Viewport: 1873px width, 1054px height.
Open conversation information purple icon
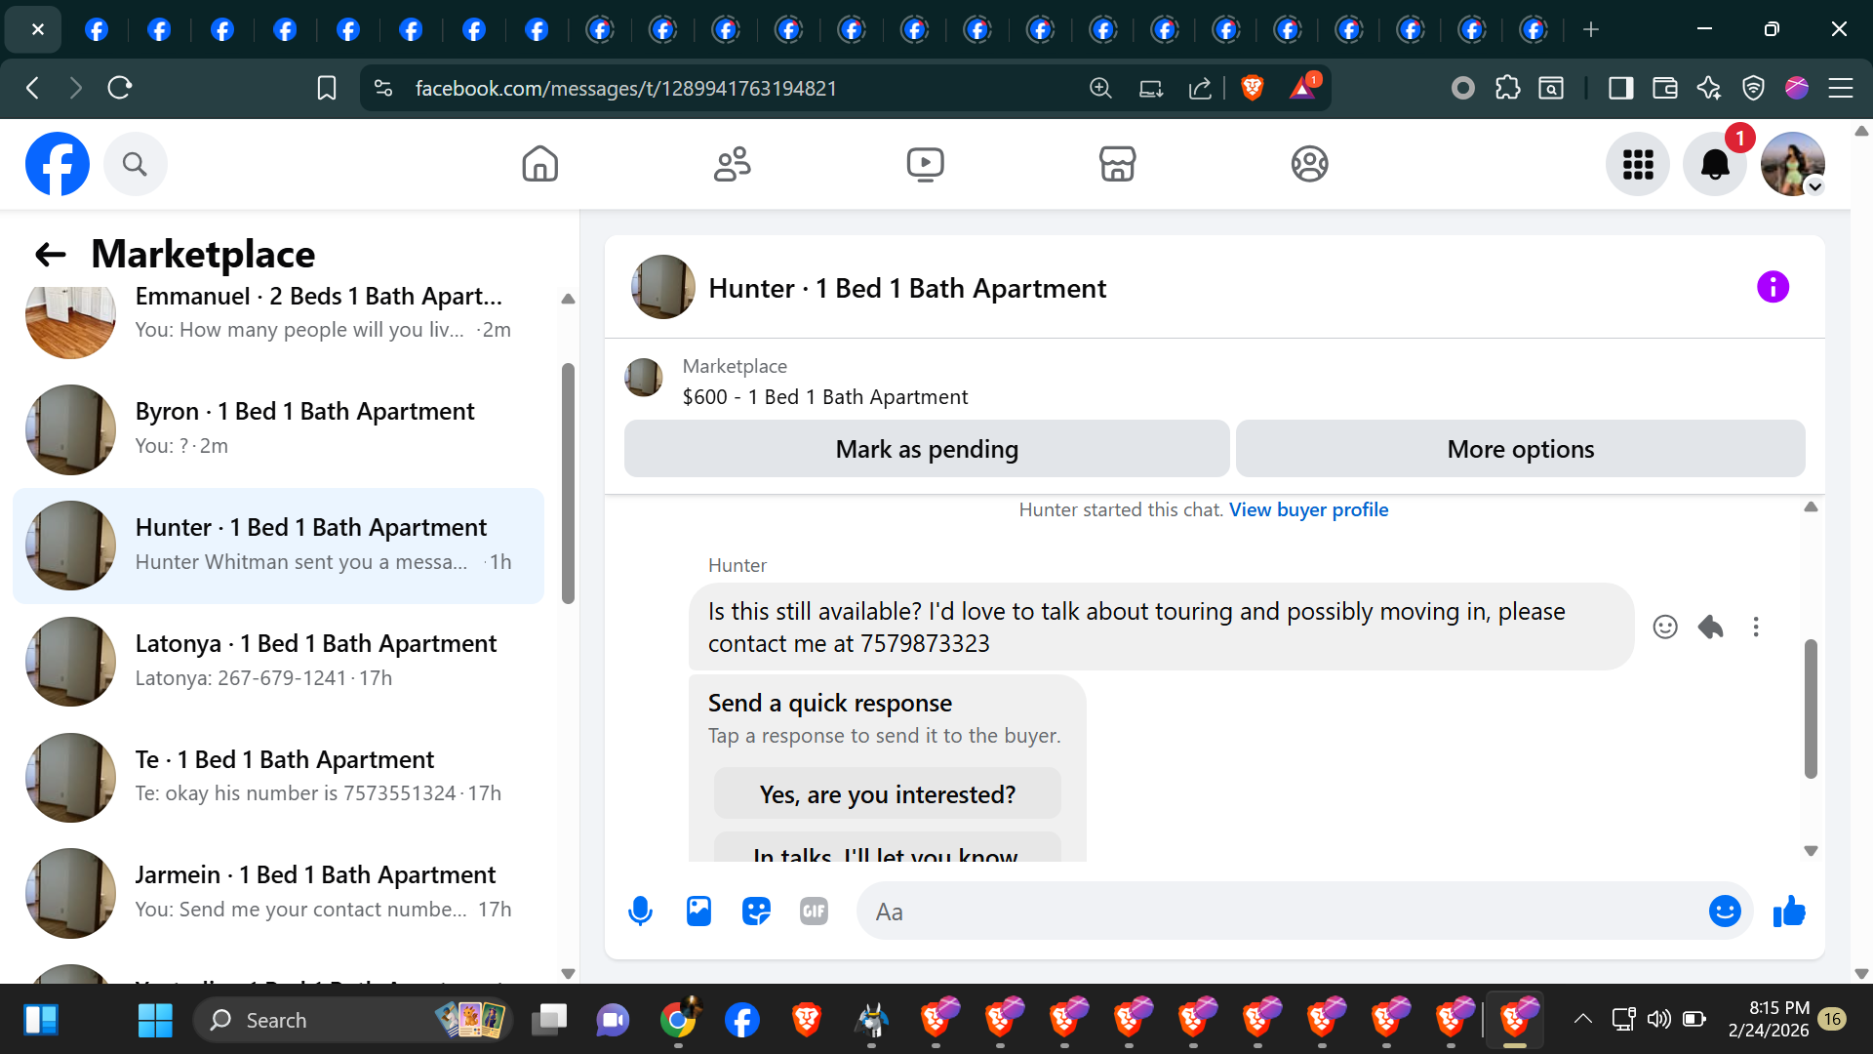point(1773,287)
